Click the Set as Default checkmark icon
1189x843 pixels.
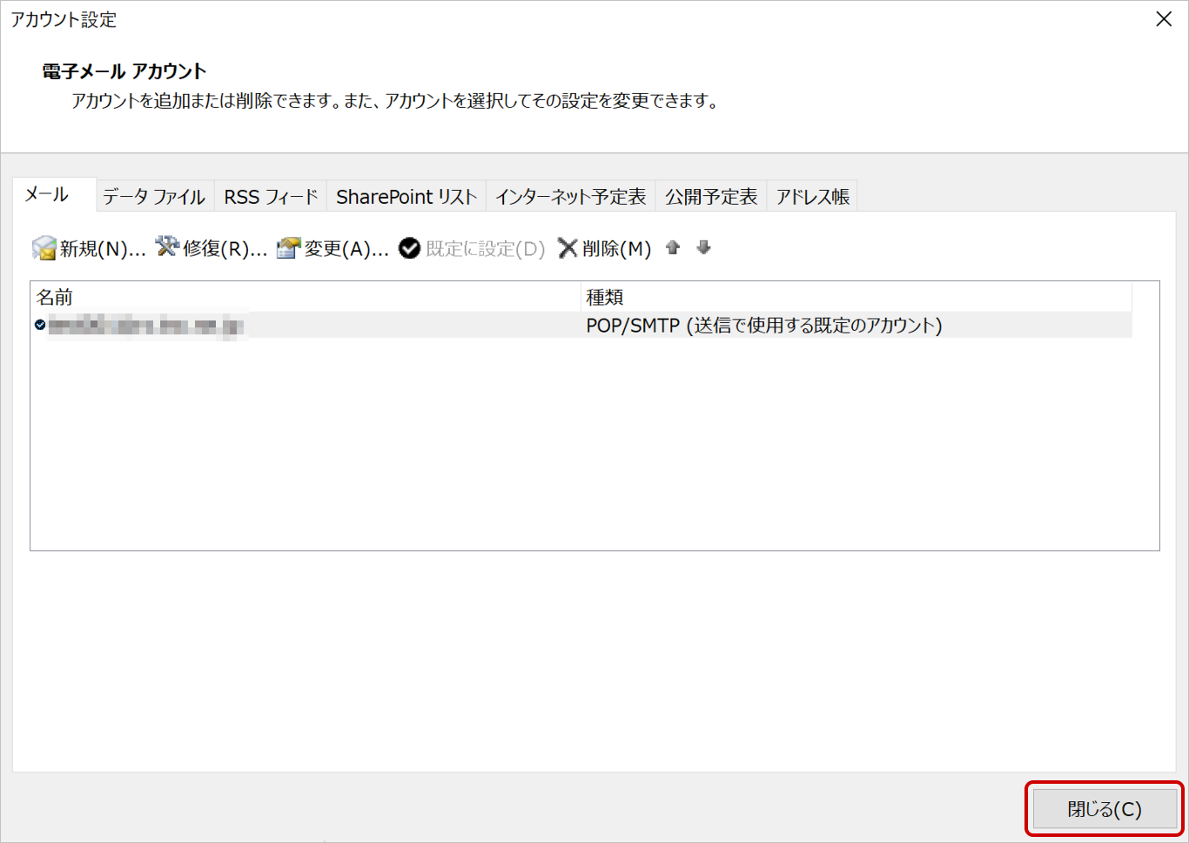[x=409, y=249]
